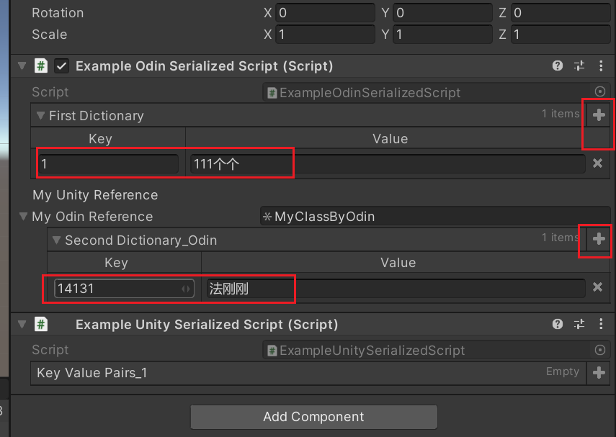The image size is (616, 437).
Task: Collapse the First Dictionary foldout
Action: [40, 115]
